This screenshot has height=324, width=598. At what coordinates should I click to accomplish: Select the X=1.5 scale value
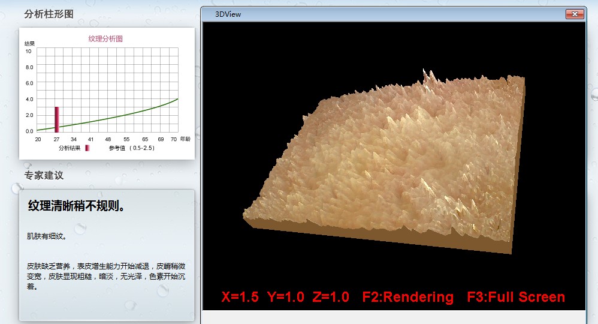(x=240, y=297)
